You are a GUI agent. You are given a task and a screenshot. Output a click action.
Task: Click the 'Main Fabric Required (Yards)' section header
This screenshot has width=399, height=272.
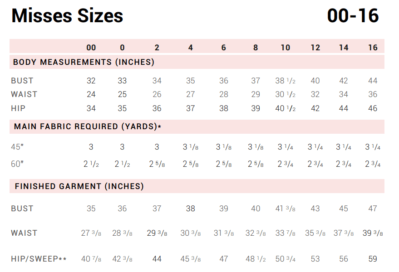tap(88, 126)
